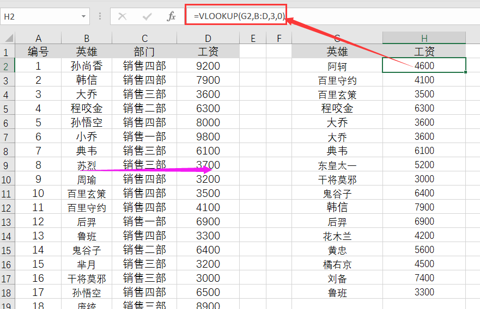Select row 2 header
This screenshot has width=480, height=309.
coord(7,66)
